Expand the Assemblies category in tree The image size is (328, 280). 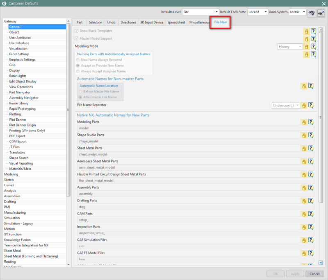point(12,196)
